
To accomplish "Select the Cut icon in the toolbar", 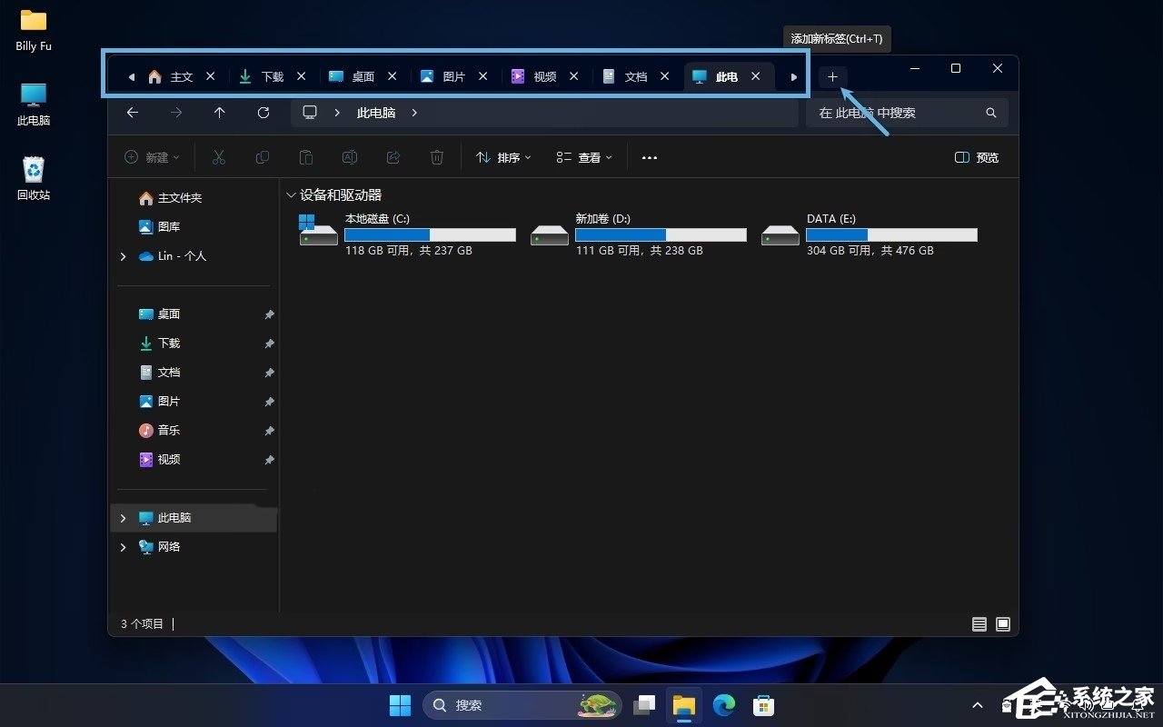I will pyautogui.click(x=219, y=157).
